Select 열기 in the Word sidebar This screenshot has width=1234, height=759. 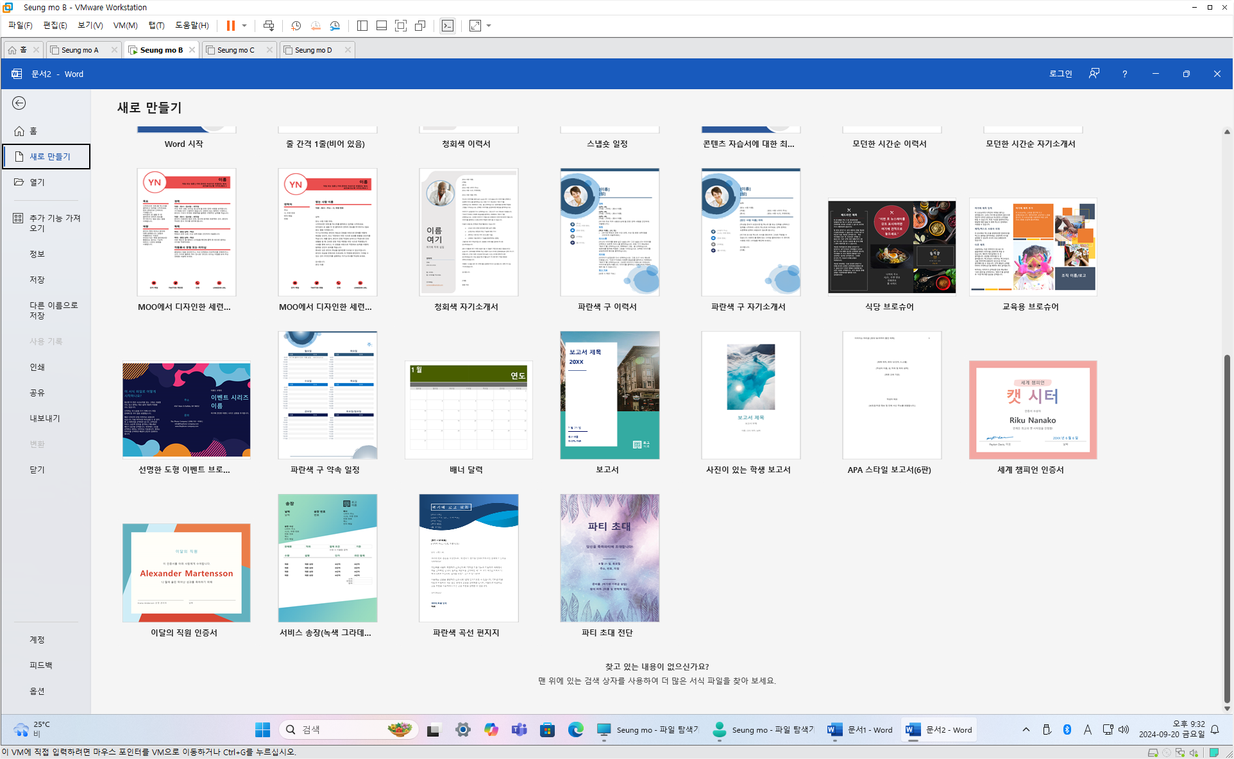click(x=37, y=182)
